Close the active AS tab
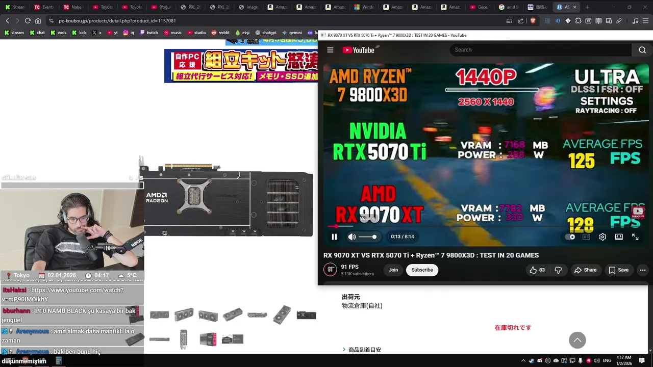 (x=575, y=7)
